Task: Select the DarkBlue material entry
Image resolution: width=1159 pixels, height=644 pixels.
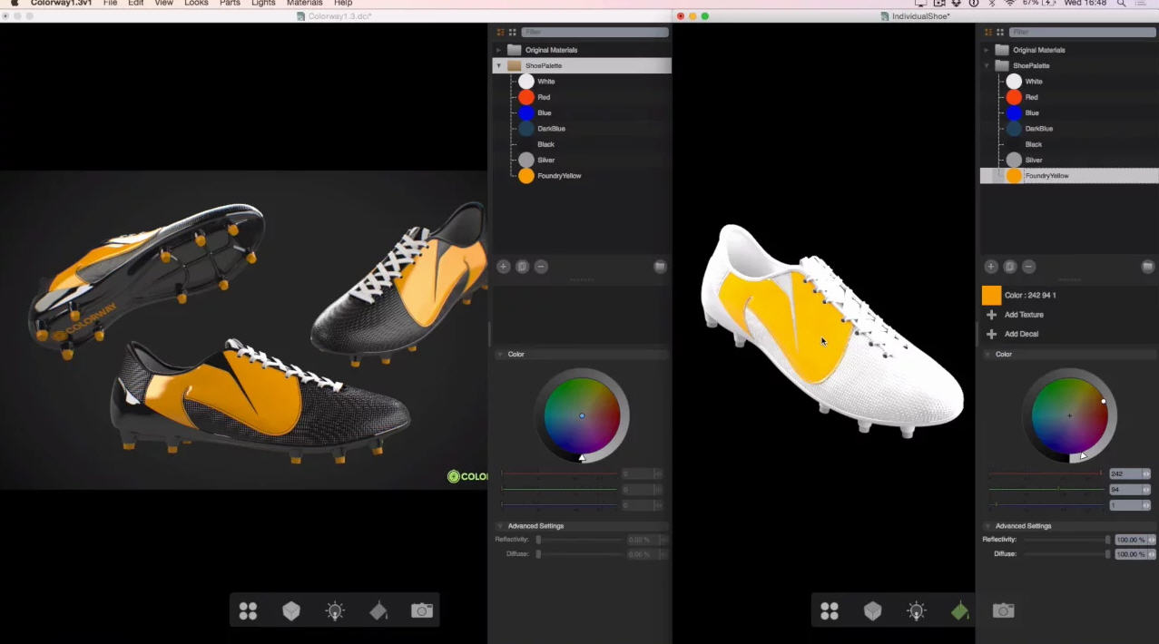Action: 551,128
